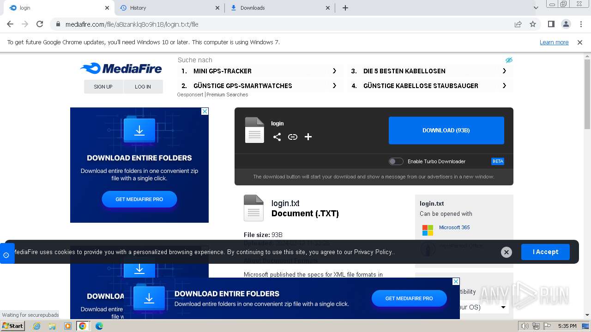The image size is (591, 332).
Task: Expand DIE 5 BESTEN KABELLOSEN chevron
Action: pyautogui.click(x=504, y=71)
